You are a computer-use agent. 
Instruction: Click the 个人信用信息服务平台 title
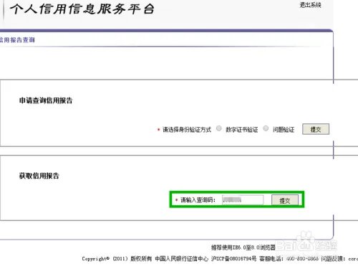pyautogui.click(x=82, y=9)
